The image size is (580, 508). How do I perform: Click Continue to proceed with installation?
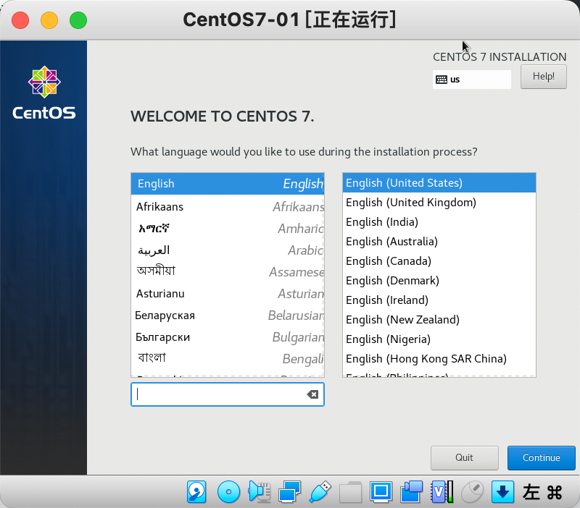tap(541, 458)
